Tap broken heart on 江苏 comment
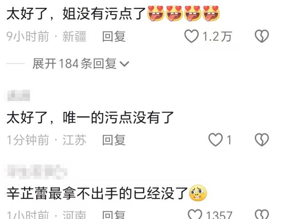Screen dimensions: 284x219 click(x=262, y=140)
